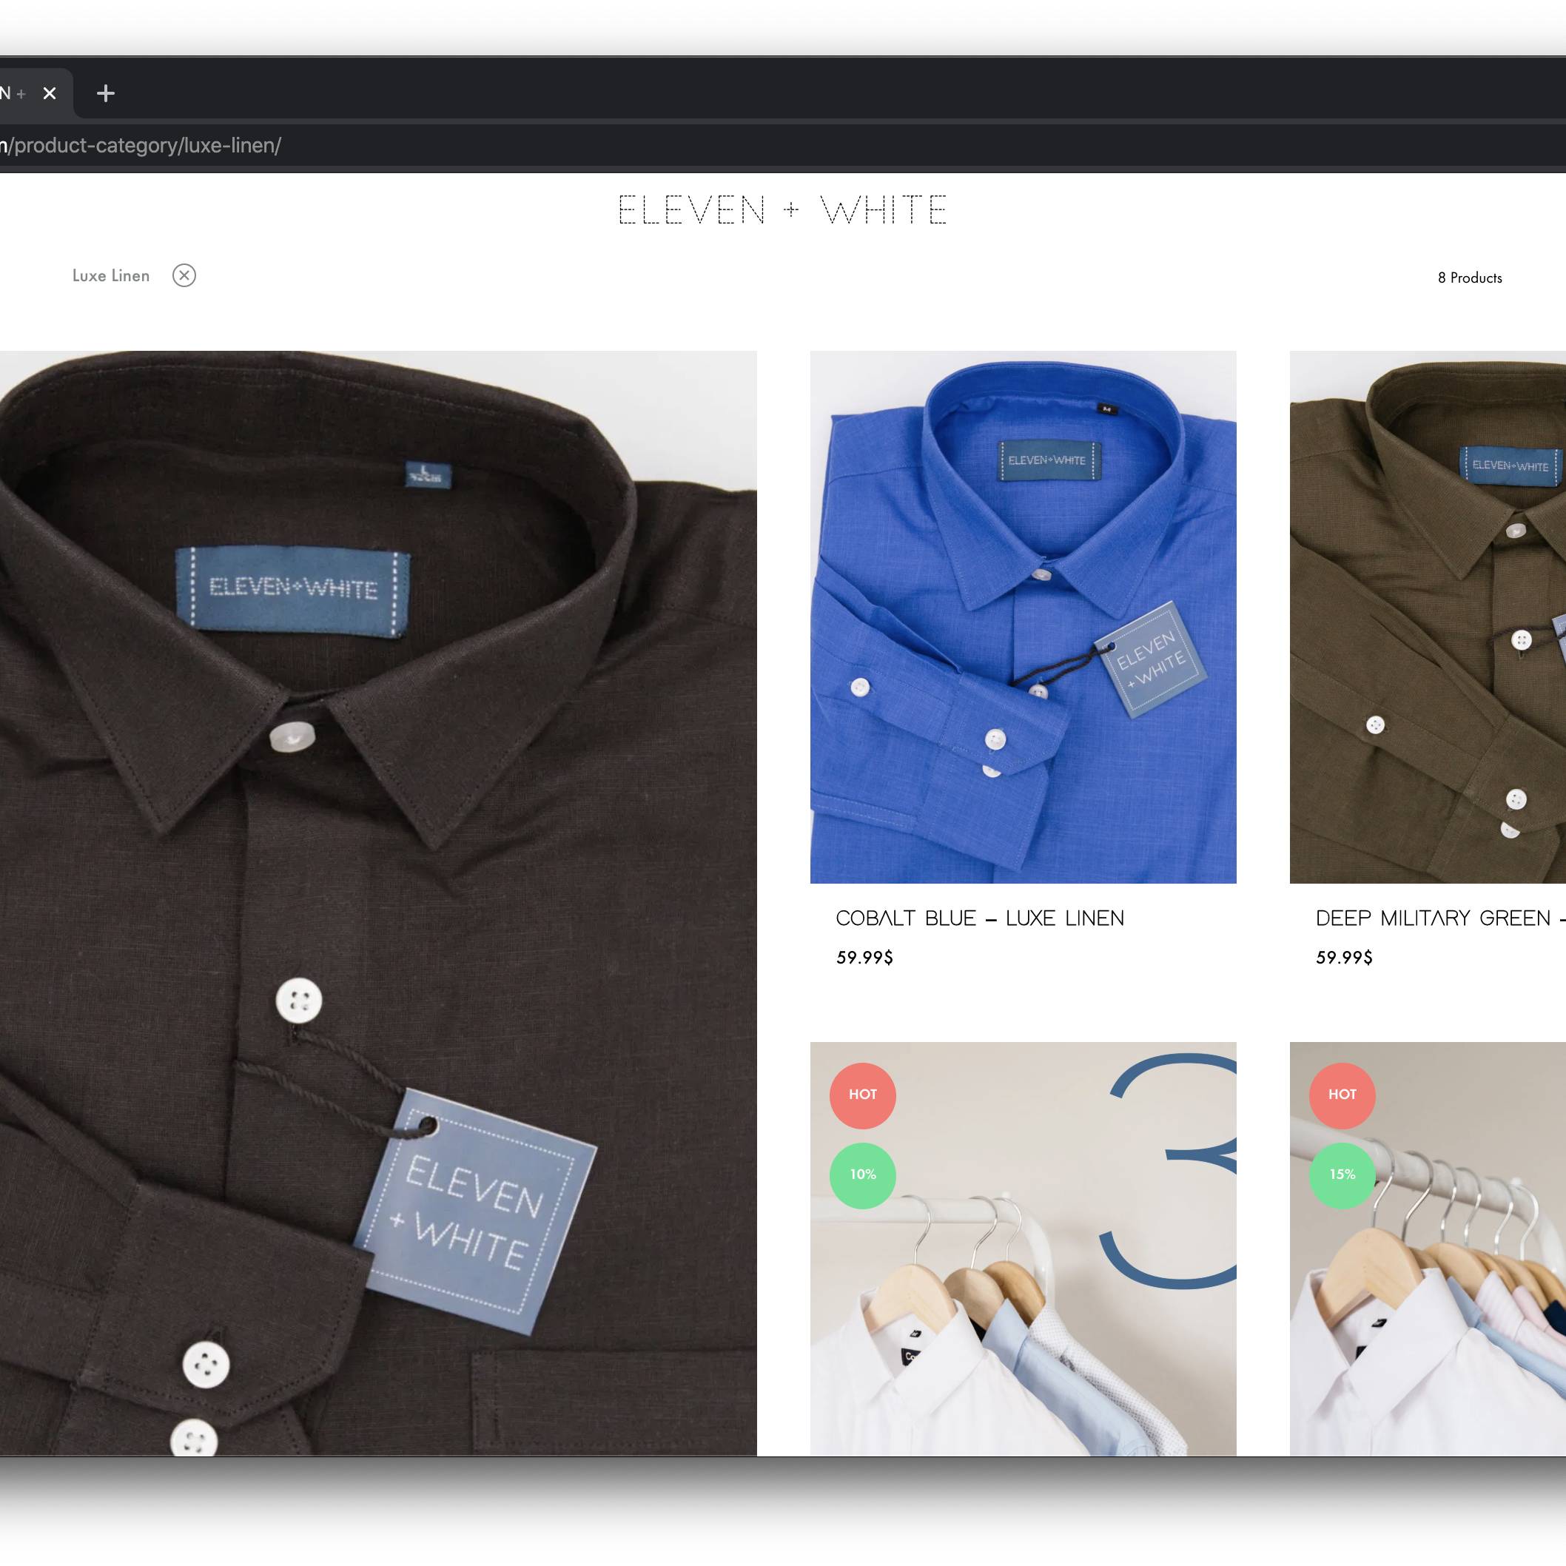The height and width of the screenshot is (1566, 1566).
Task: Click the Luxe Linen category label
Action: 111,275
